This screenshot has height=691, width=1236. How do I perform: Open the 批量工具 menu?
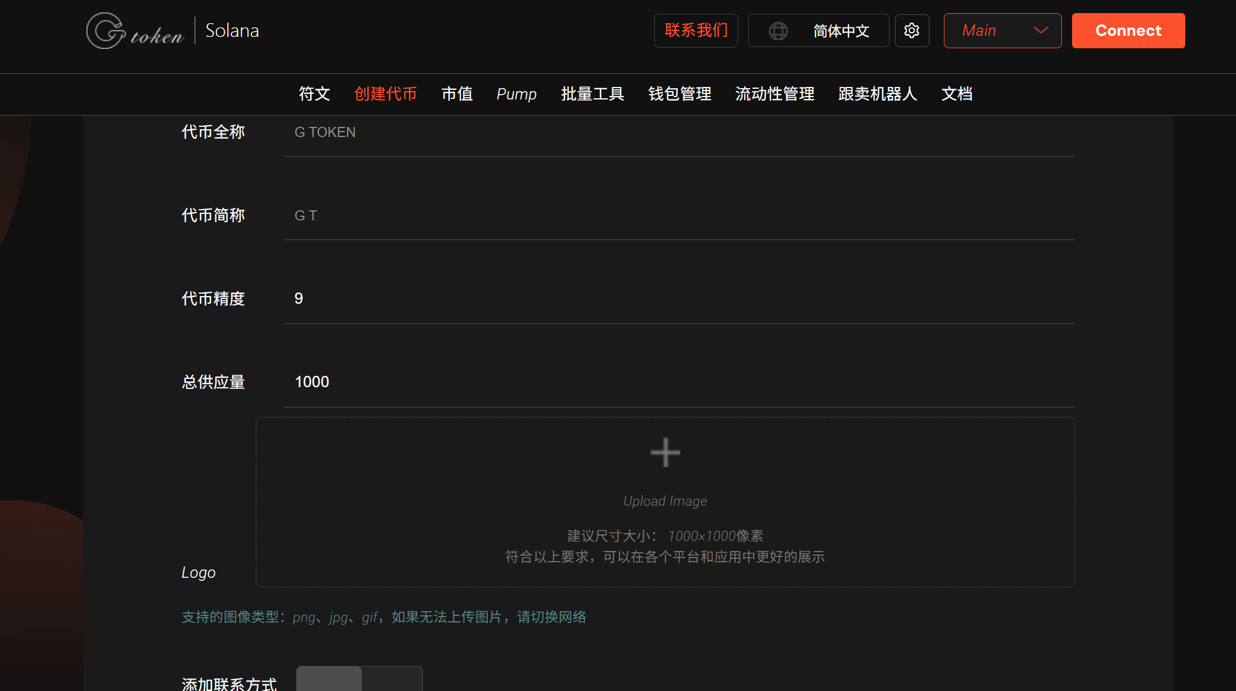[x=592, y=94]
